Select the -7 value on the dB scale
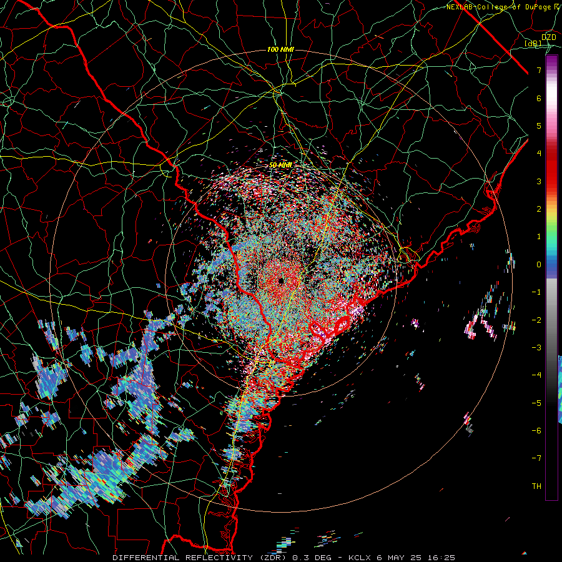The height and width of the screenshot is (562, 562). click(x=536, y=458)
